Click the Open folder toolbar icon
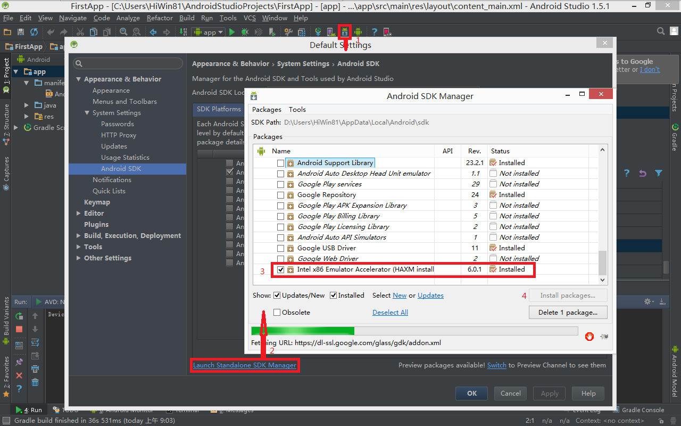Image resolution: width=681 pixels, height=426 pixels. pyautogui.click(x=7, y=32)
